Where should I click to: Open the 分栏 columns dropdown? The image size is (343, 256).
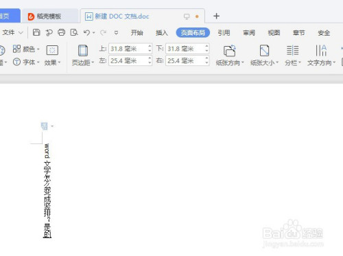click(293, 56)
